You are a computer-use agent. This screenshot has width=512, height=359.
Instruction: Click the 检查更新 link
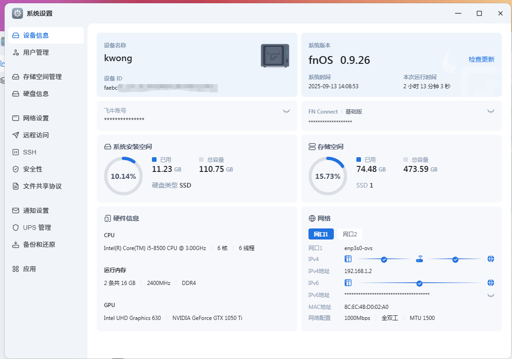pyautogui.click(x=481, y=59)
